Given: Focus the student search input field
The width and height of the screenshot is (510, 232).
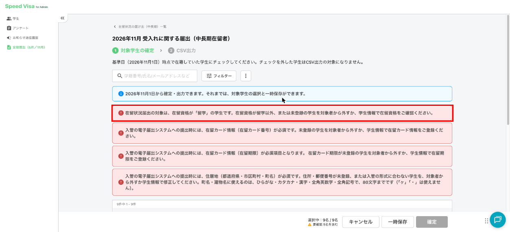Looking at the screenshot, I should coord(155,76).
